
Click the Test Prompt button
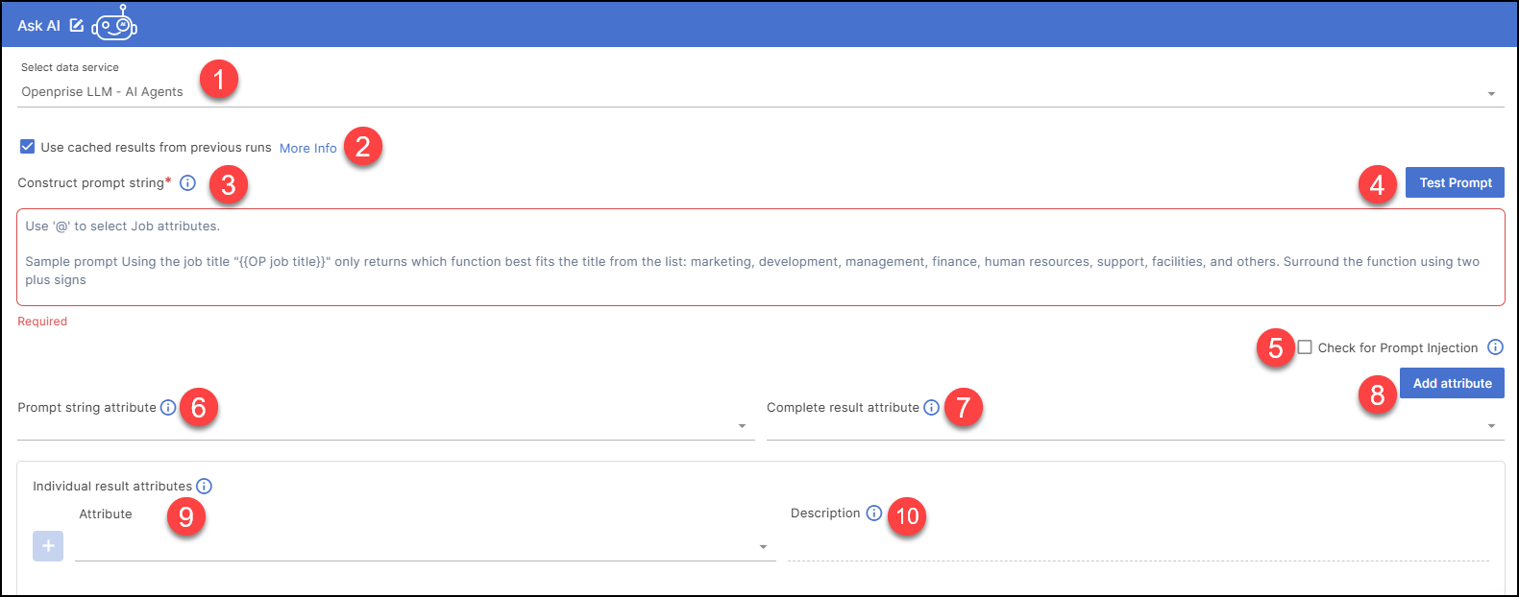(1455, 182)
